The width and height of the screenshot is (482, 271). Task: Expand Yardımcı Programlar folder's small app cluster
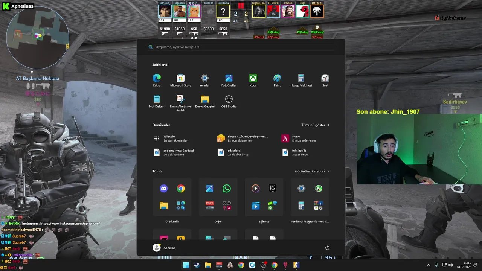[319, 206]
